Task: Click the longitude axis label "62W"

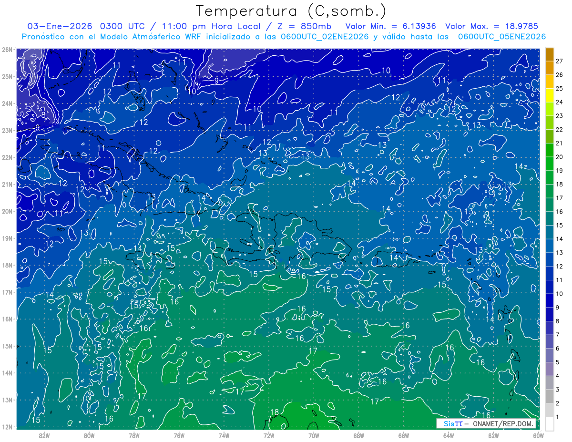Action: 493,435
